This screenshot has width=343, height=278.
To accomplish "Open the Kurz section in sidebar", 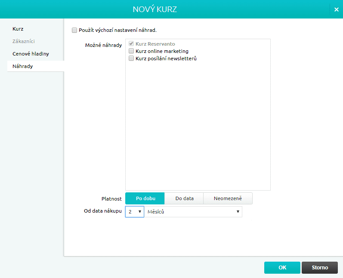I will coord(18,29).
